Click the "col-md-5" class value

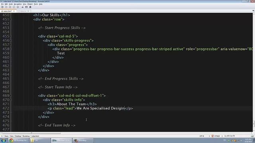pyautogui.click(x=67, y=36)
